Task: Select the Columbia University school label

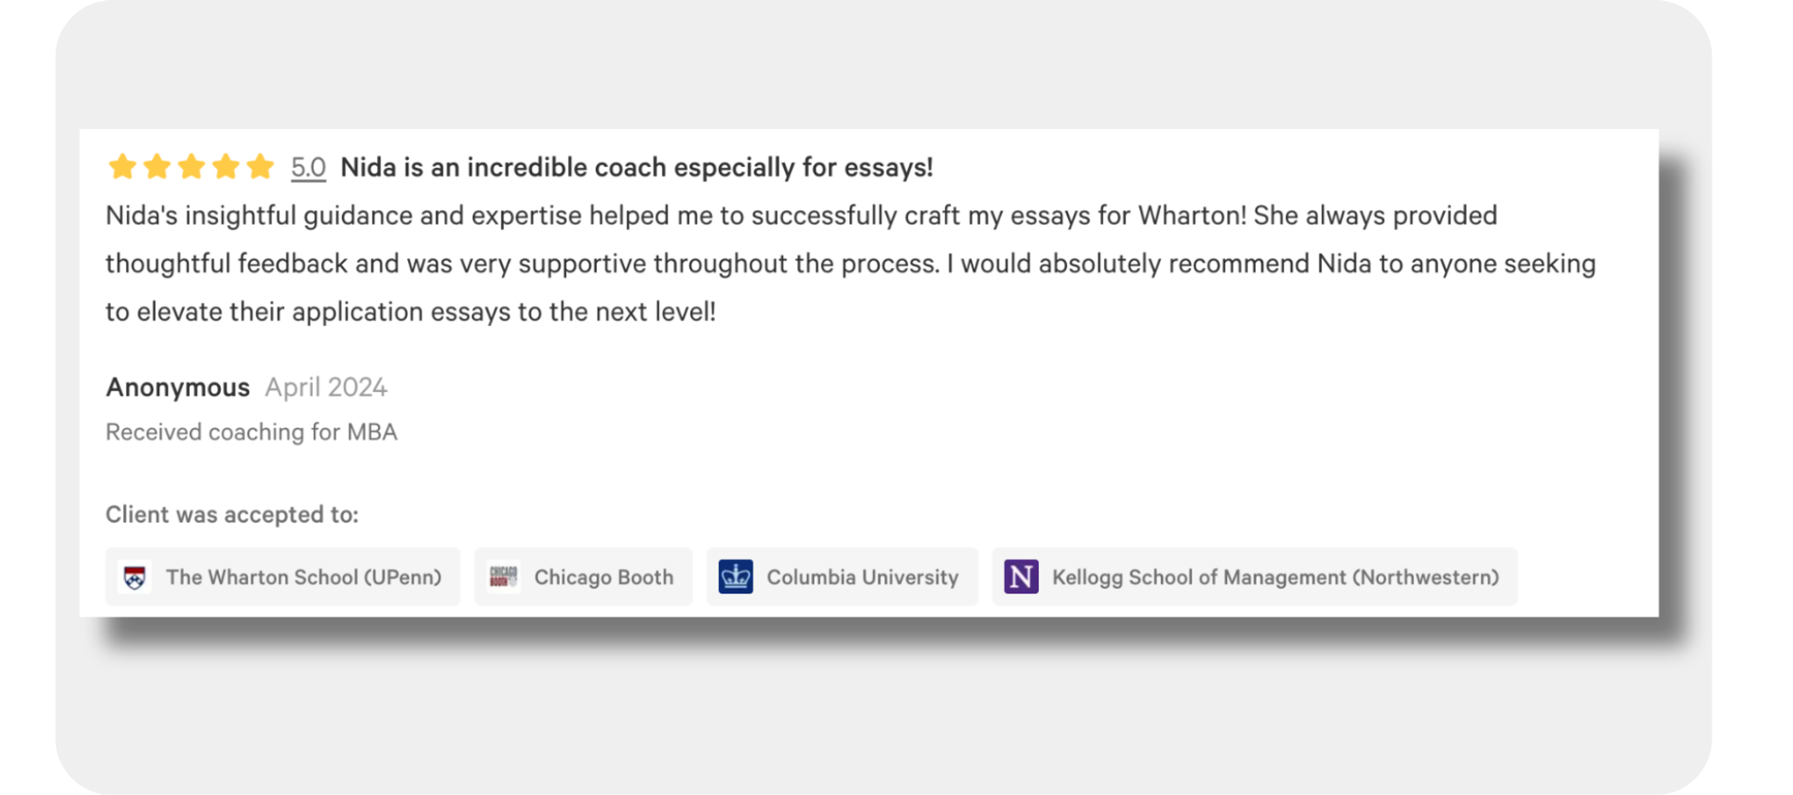Action: [862, 577]
